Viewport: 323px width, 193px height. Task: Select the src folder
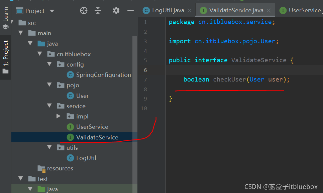point(32,23)
